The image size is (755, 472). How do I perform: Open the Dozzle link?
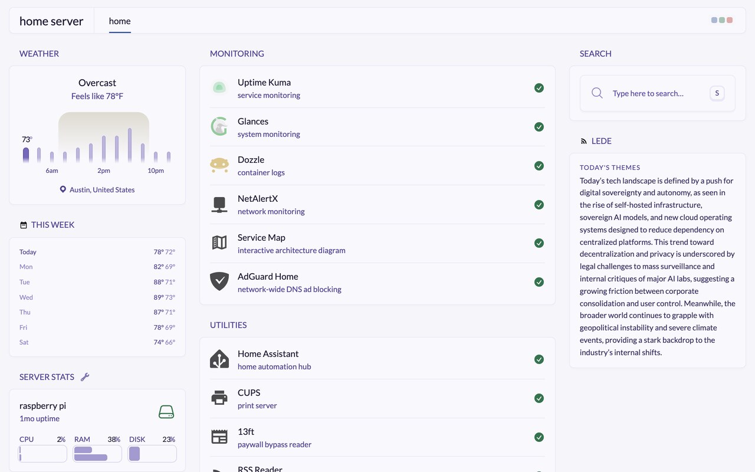(x=251, y=159)
